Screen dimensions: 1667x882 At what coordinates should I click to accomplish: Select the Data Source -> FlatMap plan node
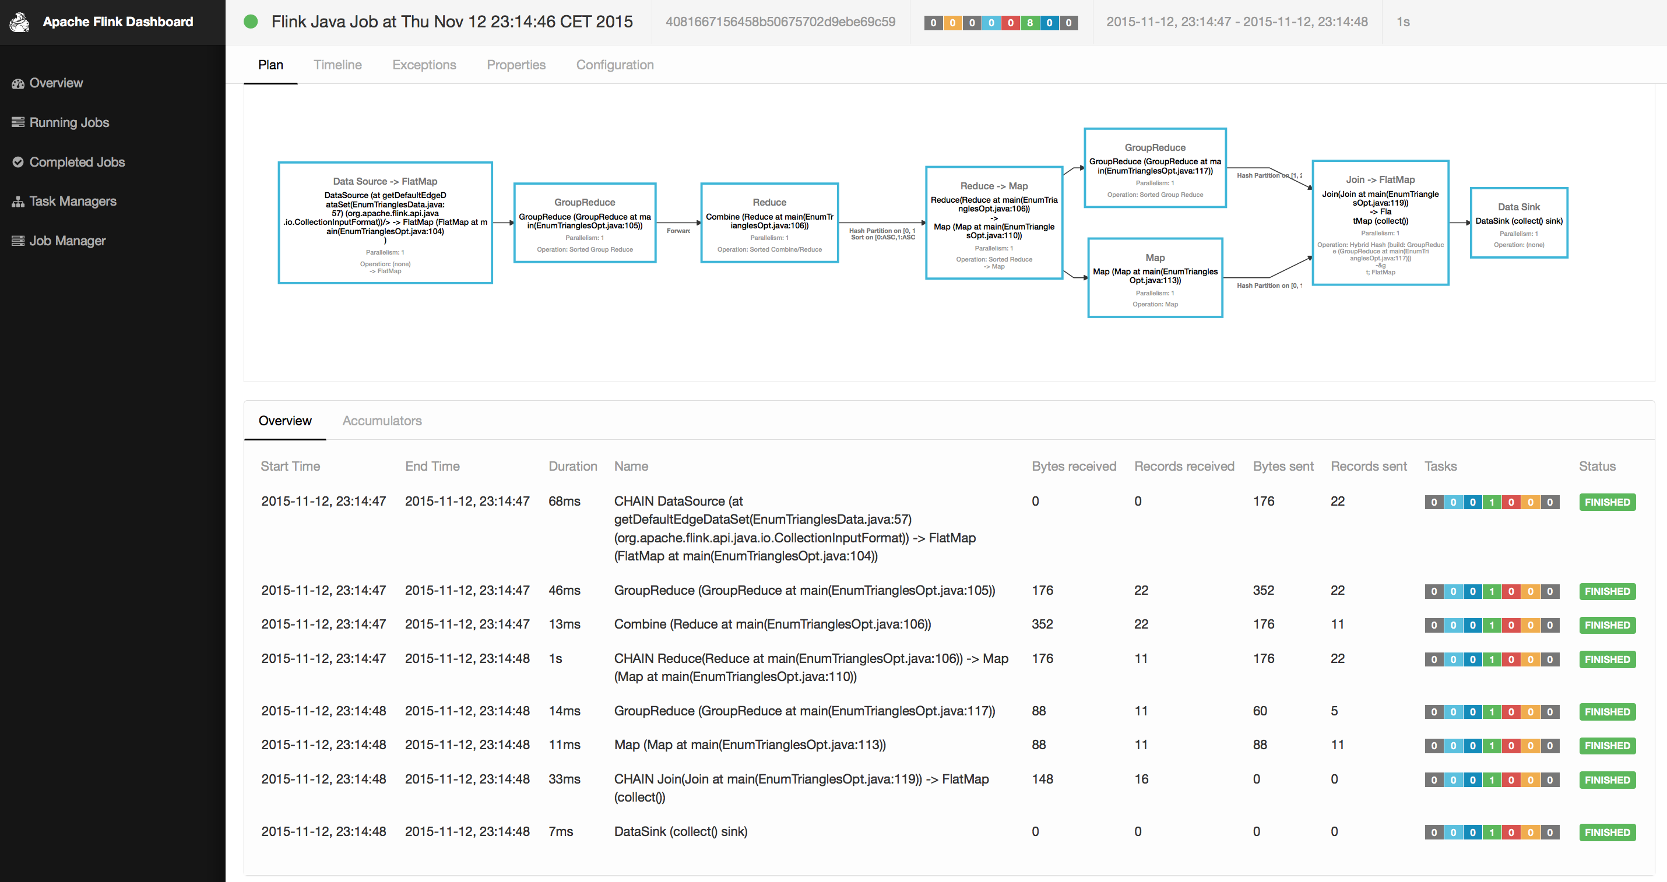tap(385, 223)
